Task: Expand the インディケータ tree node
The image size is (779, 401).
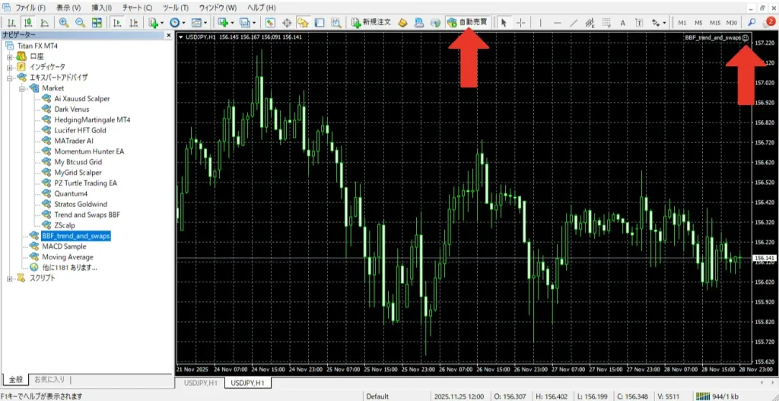Action: click(10, 67)
